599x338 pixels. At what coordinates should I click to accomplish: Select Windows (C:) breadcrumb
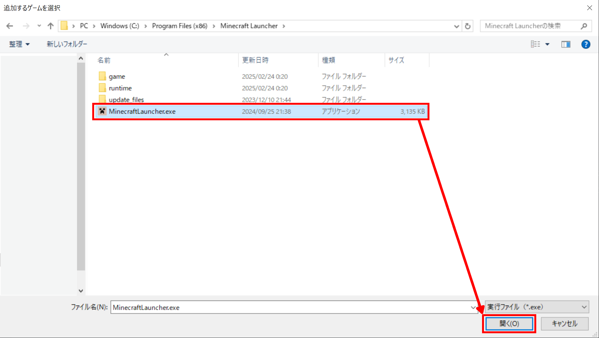tap(120, 26)
